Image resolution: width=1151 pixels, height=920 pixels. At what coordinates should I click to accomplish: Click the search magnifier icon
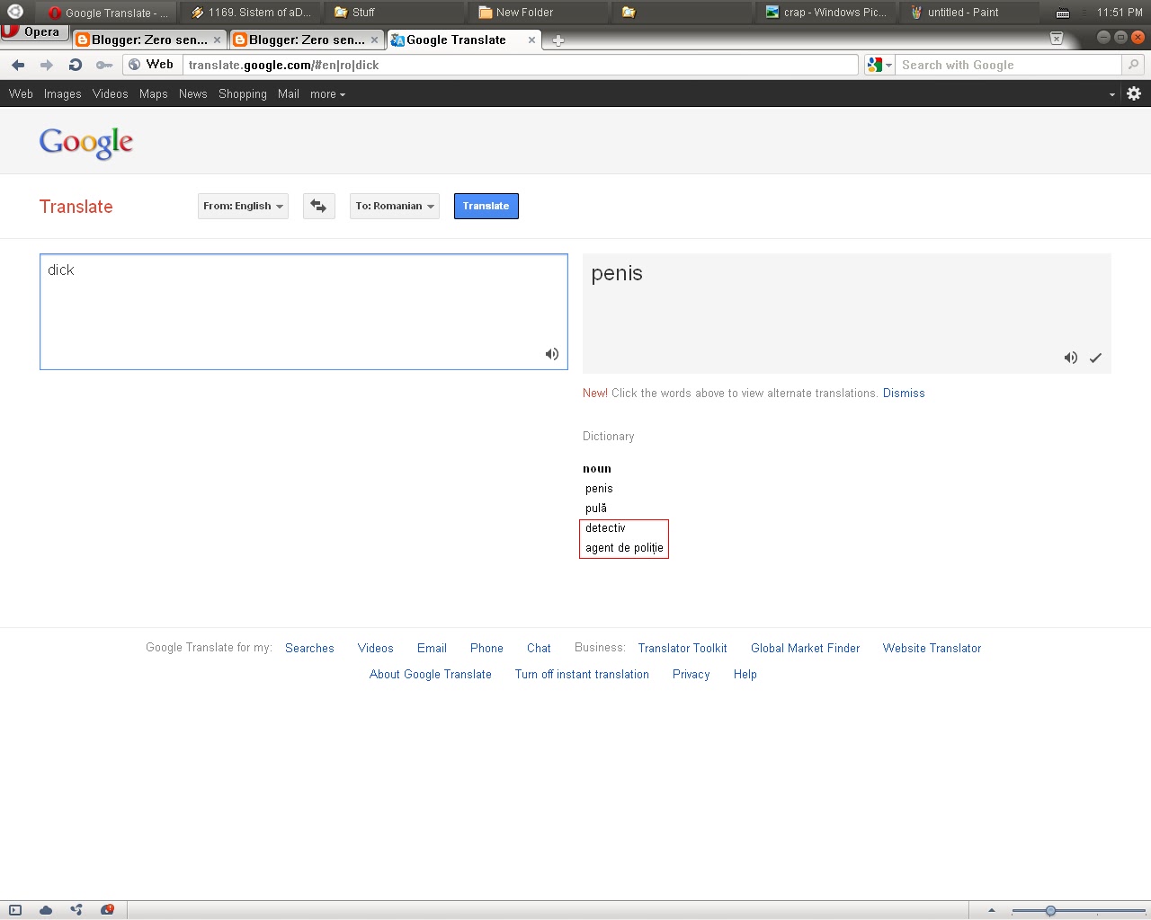tap(1133, 65)
